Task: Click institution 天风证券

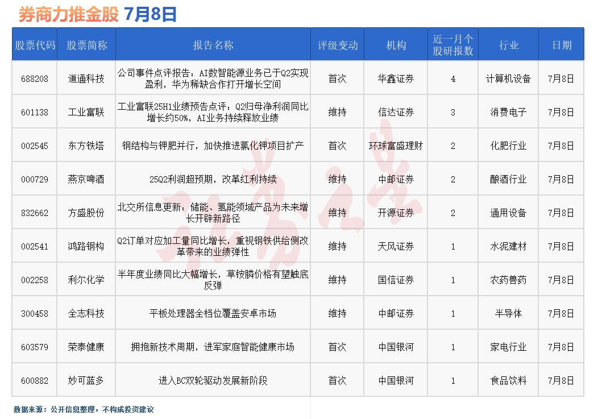Action: [396, 247]
